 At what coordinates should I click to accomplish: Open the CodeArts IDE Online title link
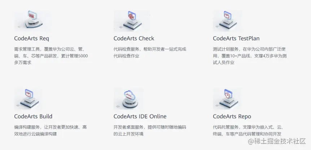coord(140,116)
